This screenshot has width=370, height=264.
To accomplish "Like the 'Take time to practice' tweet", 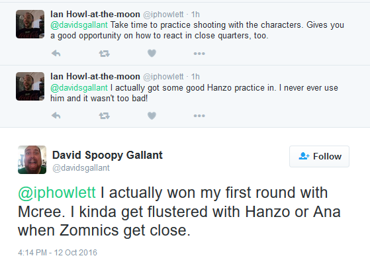I will 152,54.
